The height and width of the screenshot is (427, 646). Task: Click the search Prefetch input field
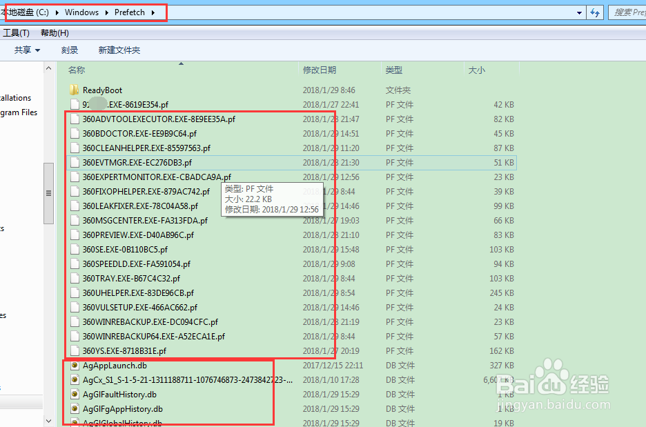[627, 12]
